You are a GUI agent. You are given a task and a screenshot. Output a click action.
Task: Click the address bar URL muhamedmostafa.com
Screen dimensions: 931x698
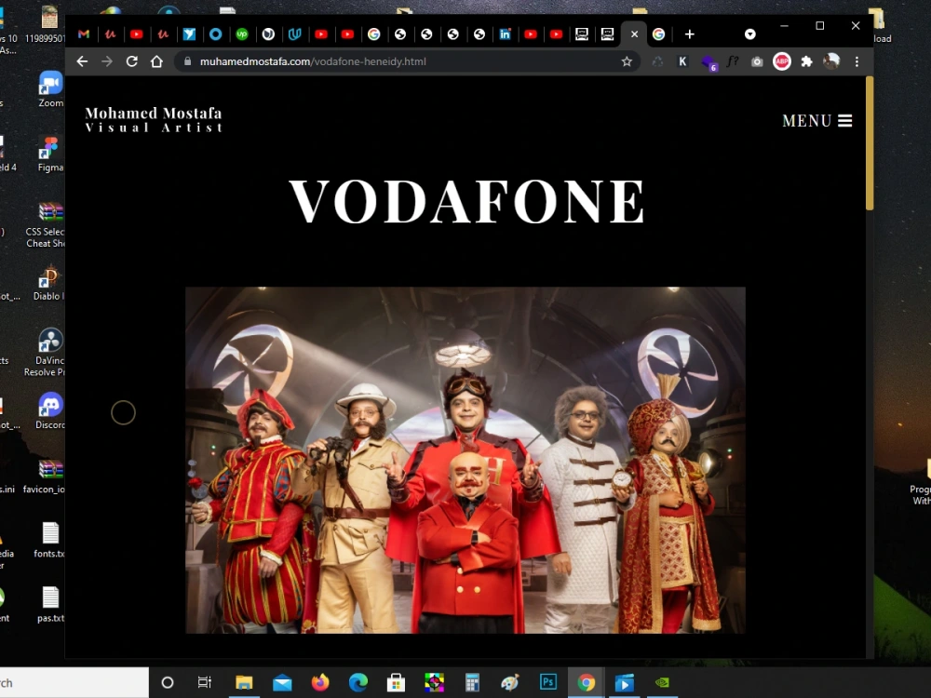pyautogui.click(x=313, y=61)
